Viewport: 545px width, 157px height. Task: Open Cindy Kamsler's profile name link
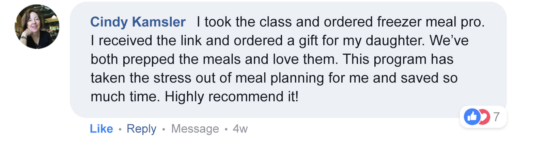point(138,22)
